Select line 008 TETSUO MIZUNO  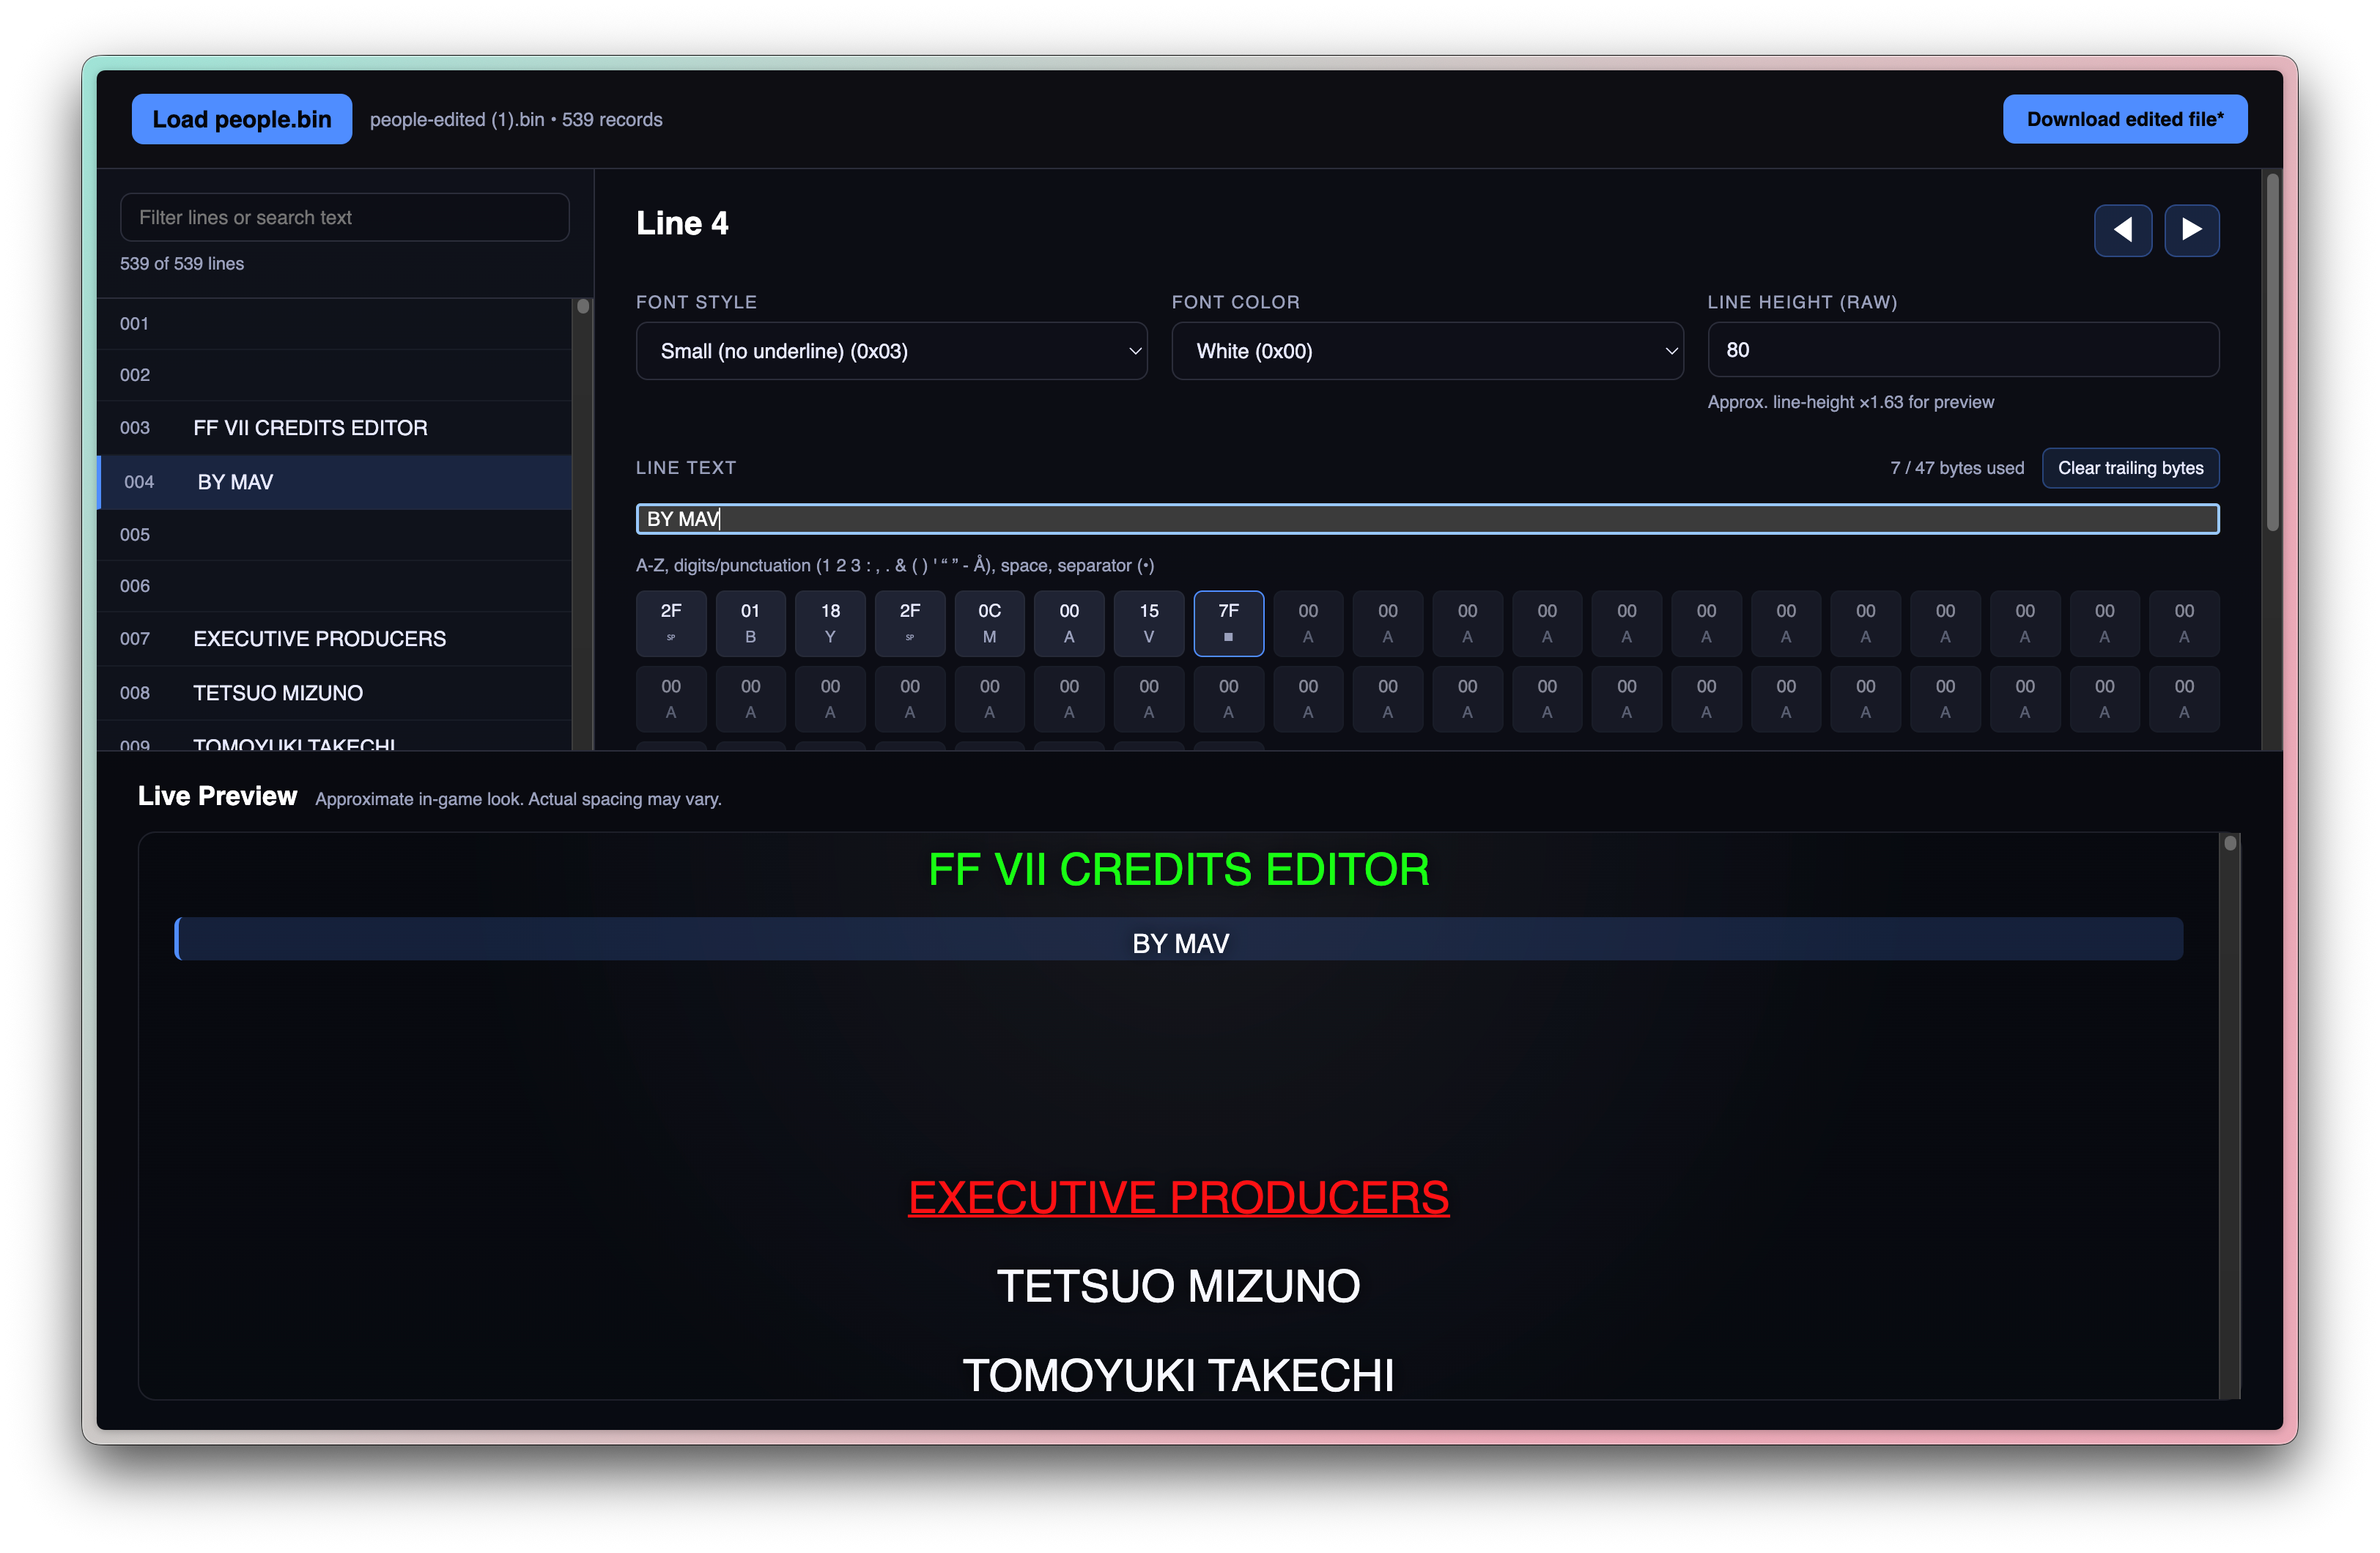coord(334,693)
